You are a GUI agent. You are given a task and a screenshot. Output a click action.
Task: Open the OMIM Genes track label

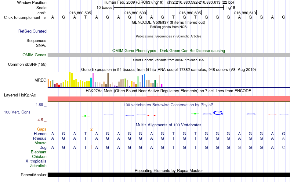[x=34, y=55]
